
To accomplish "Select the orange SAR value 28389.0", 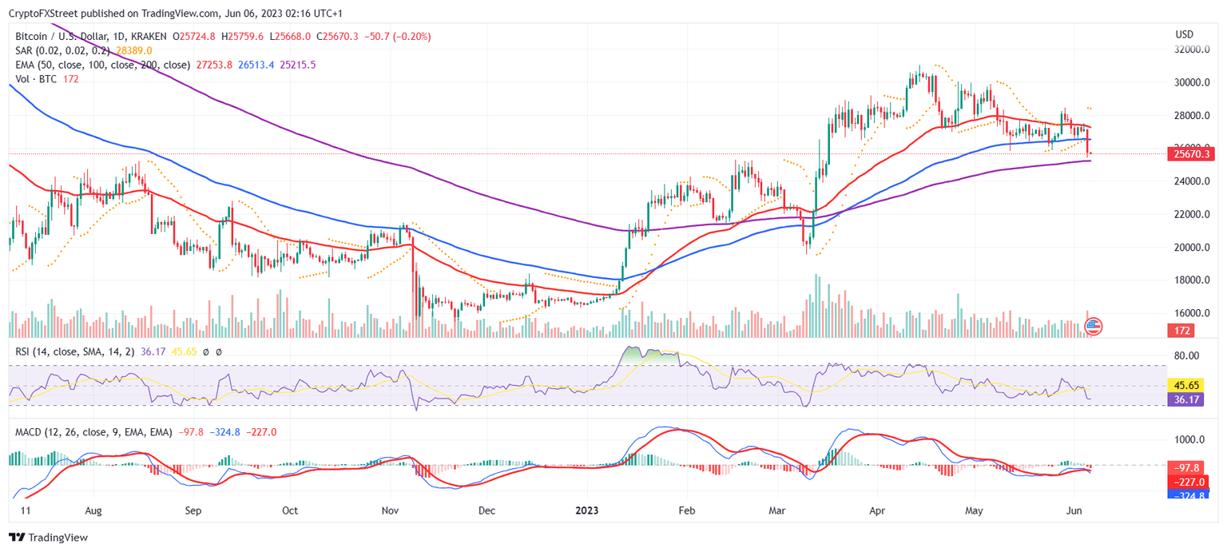I will (x=133, y=50).
